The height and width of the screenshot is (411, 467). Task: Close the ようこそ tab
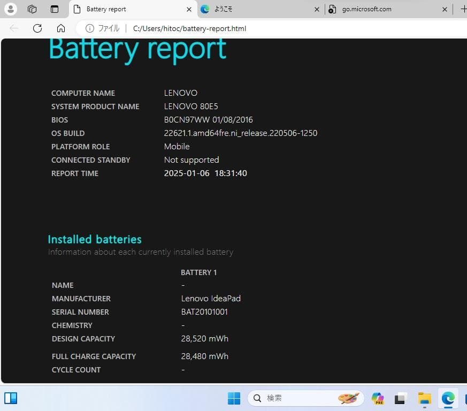317,9
